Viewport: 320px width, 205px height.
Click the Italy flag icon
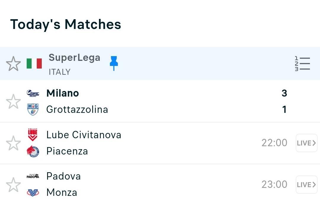pos(34,64)
